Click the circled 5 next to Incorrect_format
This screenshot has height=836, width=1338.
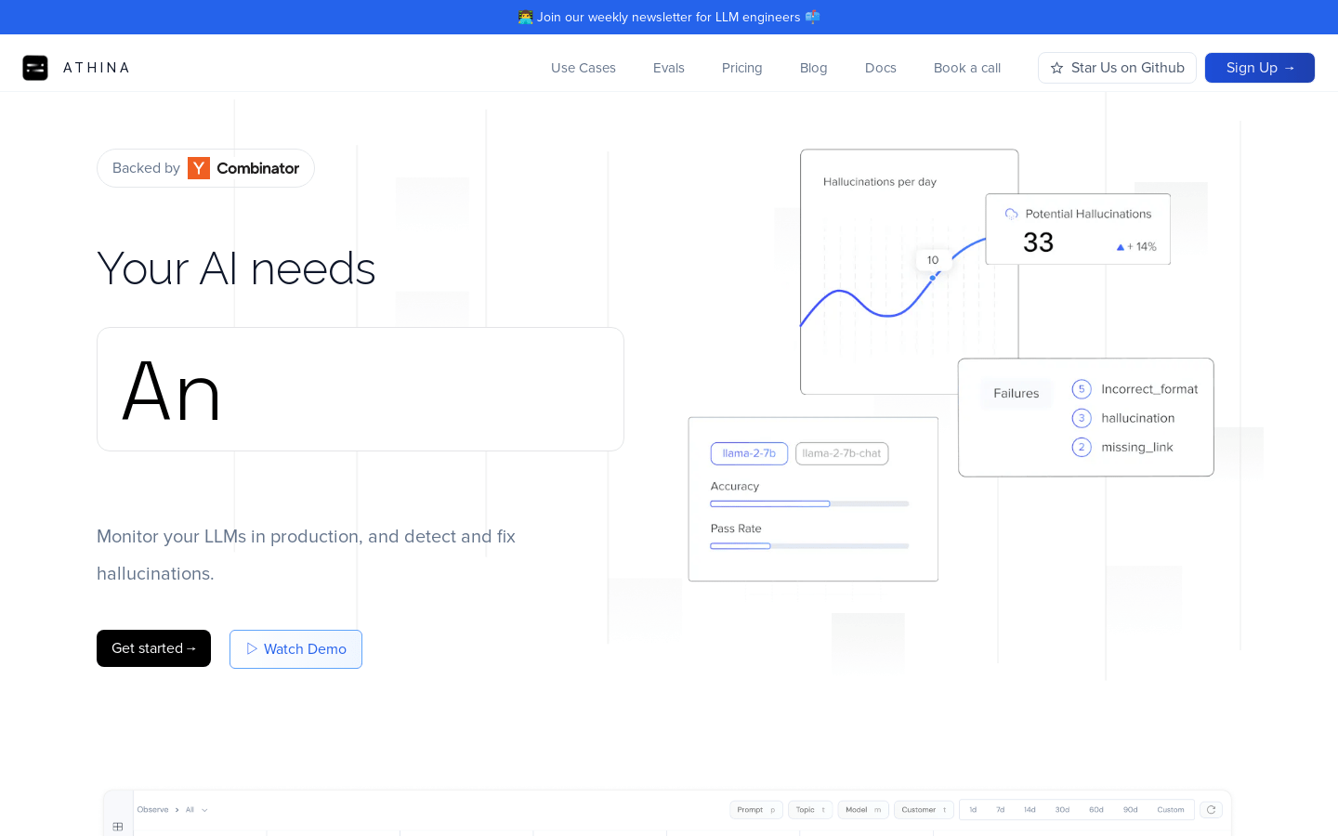(x=1082, y=389)
